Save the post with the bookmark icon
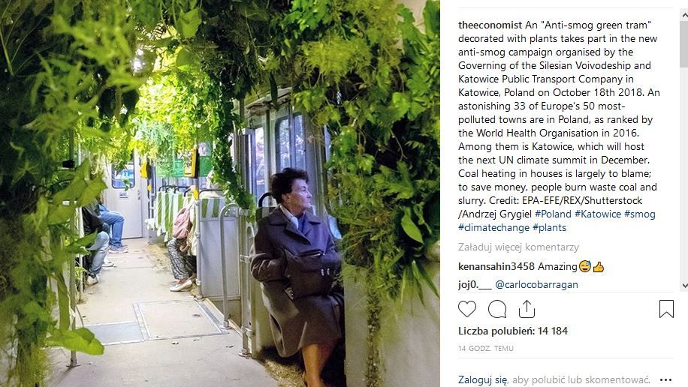The width and height of the screenshot is (688, 387). (666, 309)
